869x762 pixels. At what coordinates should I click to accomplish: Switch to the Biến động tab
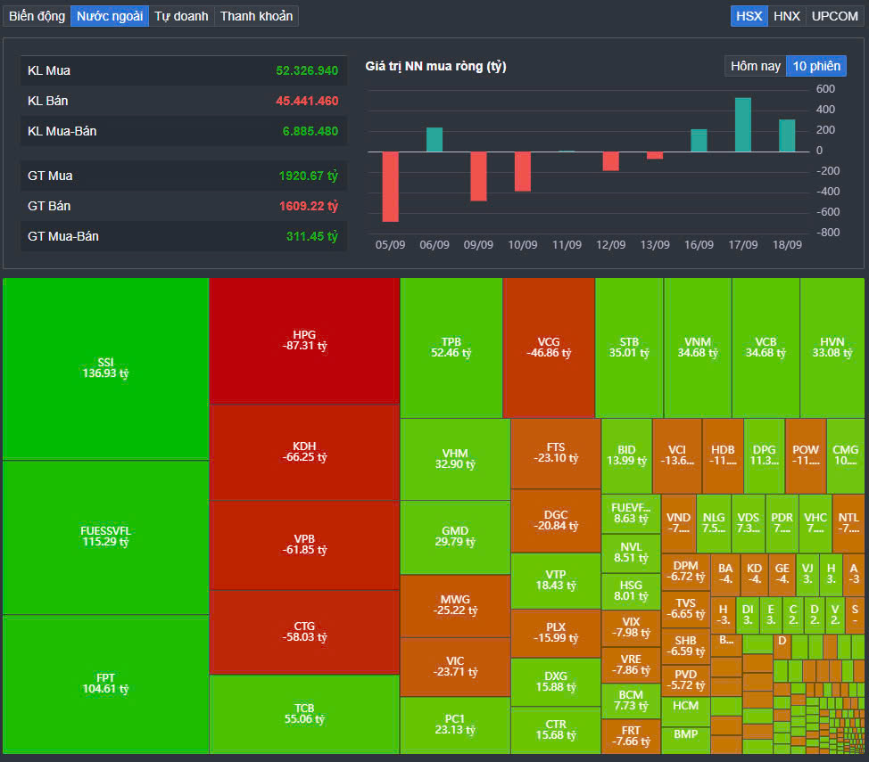(x=37, y=16)
